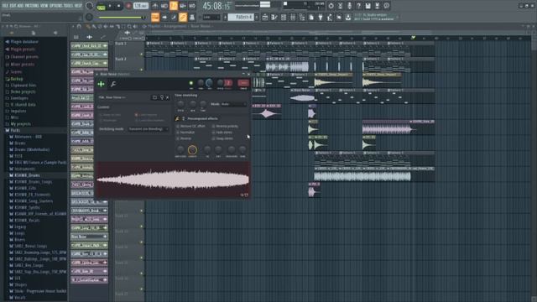Click the save project floppy icon

(368, 6)
